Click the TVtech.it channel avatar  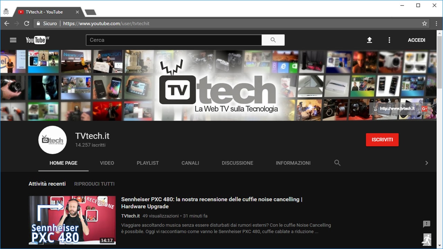[x=52, y=140]
